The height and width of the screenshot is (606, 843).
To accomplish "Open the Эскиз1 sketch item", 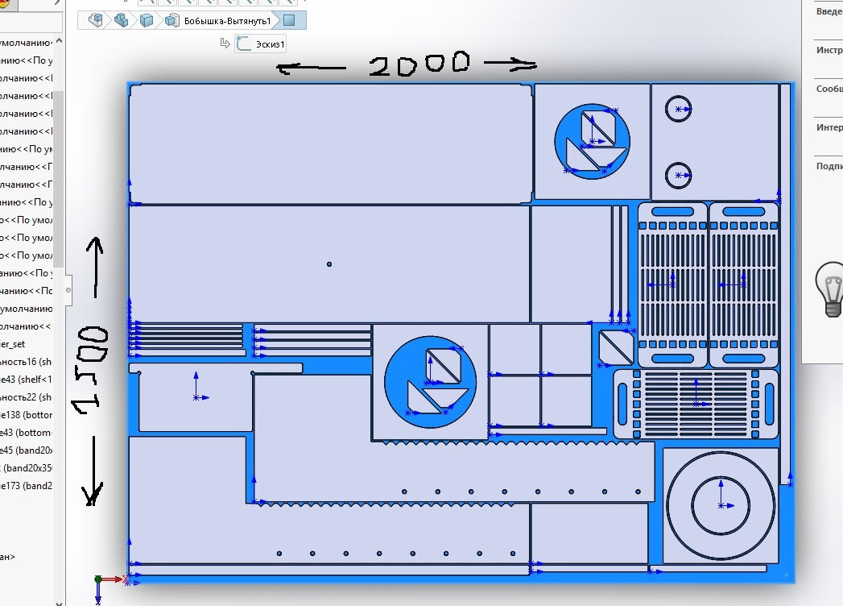I will pyautogui.click(x=261, y=44).
